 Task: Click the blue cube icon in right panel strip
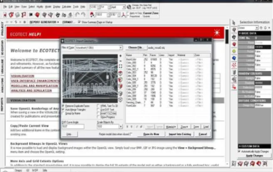(x=234, y=58)
